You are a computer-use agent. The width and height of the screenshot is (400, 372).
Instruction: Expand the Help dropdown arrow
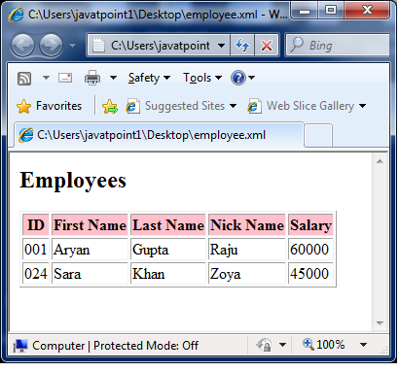[x=252, y=78]
